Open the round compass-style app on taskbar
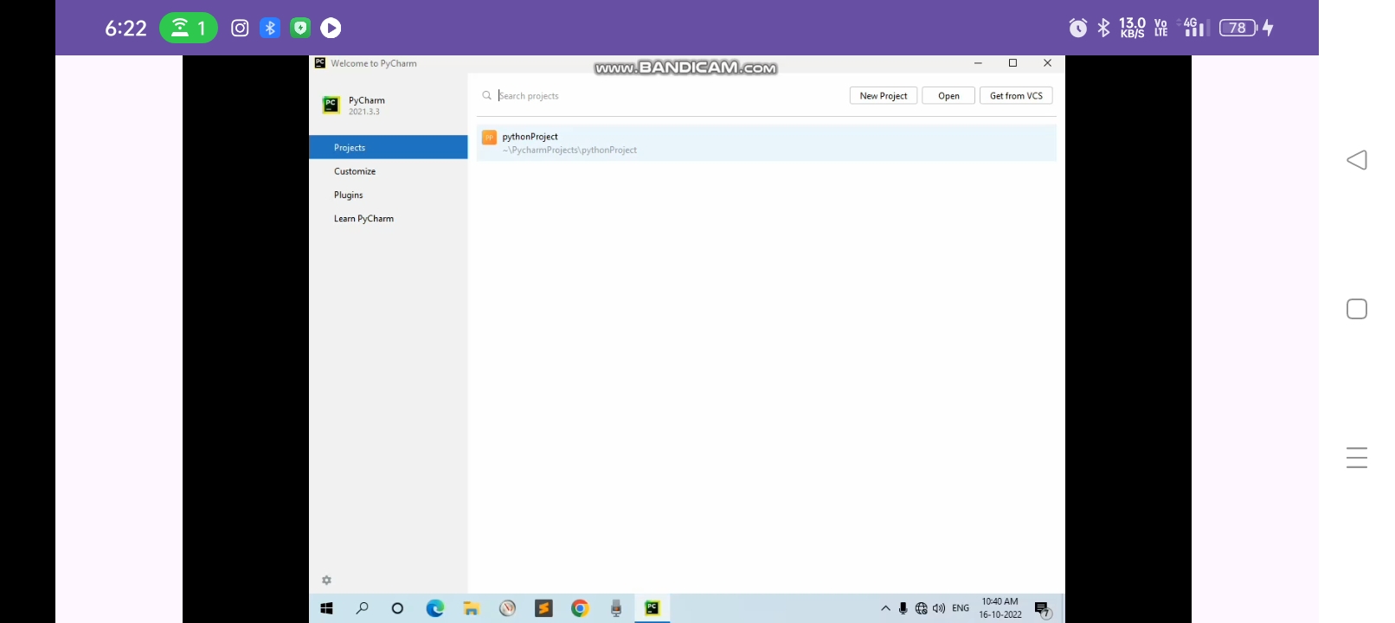1395x623 pixels. [x=507, y=608]
